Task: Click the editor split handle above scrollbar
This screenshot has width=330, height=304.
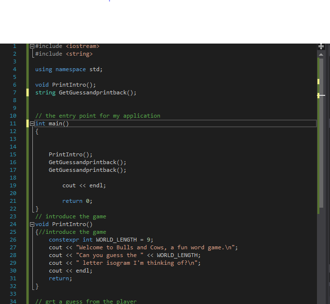Action: [321, 46]
